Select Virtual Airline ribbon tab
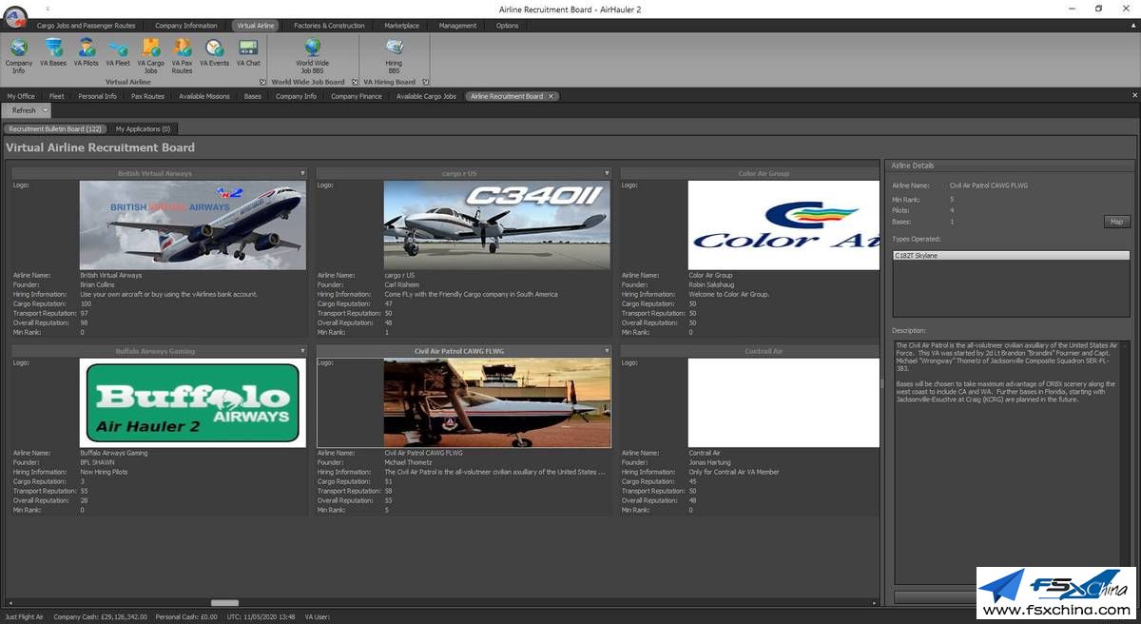The image size is (1141, 624). coord(255,26)
